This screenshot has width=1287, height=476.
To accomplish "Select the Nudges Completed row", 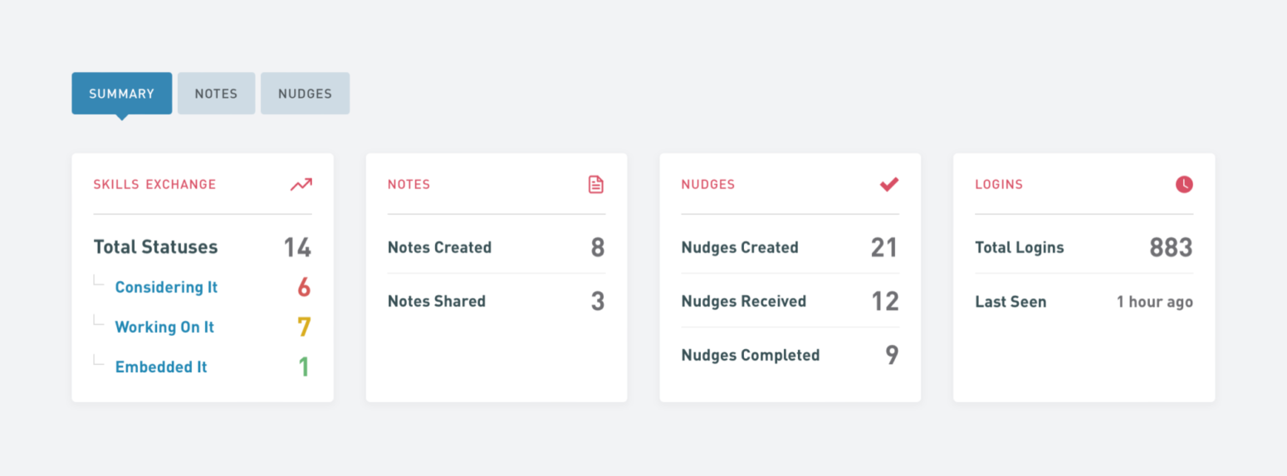I will 790,355.
